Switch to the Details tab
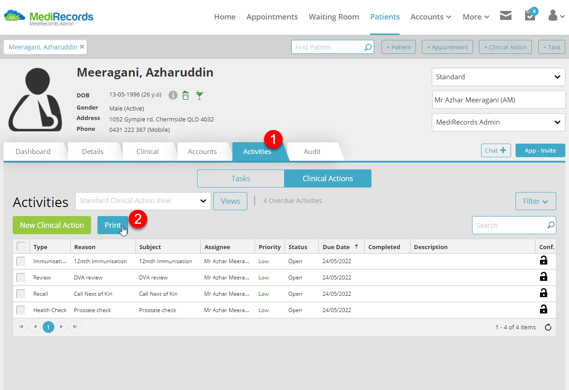 pyautogui.click(x=93, y=151)
